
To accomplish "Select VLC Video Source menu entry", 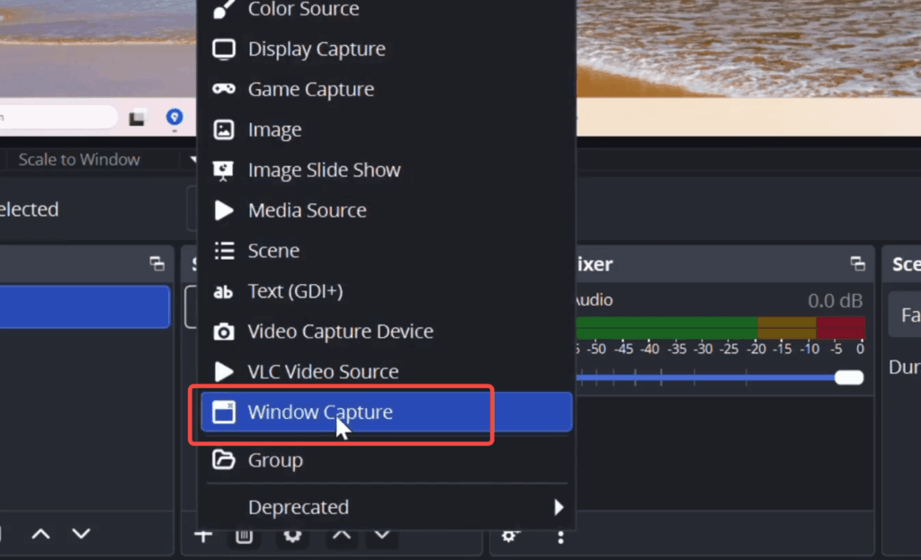I will click(323, 372).
